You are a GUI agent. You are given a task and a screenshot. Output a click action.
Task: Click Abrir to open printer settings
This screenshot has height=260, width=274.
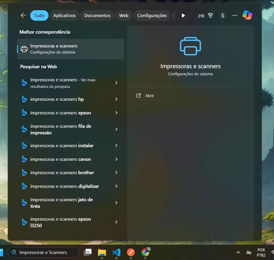[149, 96]
